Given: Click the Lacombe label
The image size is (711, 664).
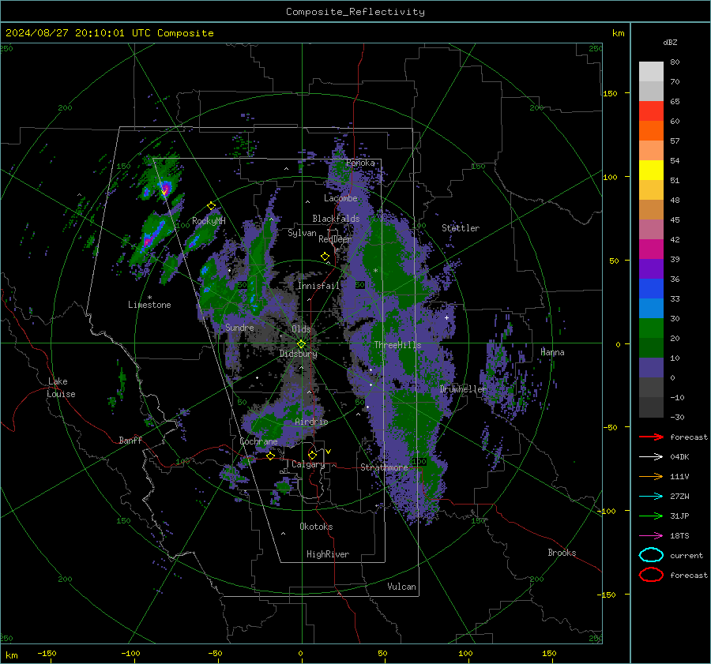Looking at the screenshot, I should click(340, 198).
